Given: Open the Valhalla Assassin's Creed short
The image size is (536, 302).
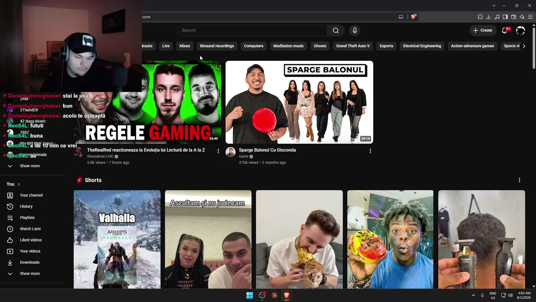Looking at the screenshot, I should click(x=117, y=240).
